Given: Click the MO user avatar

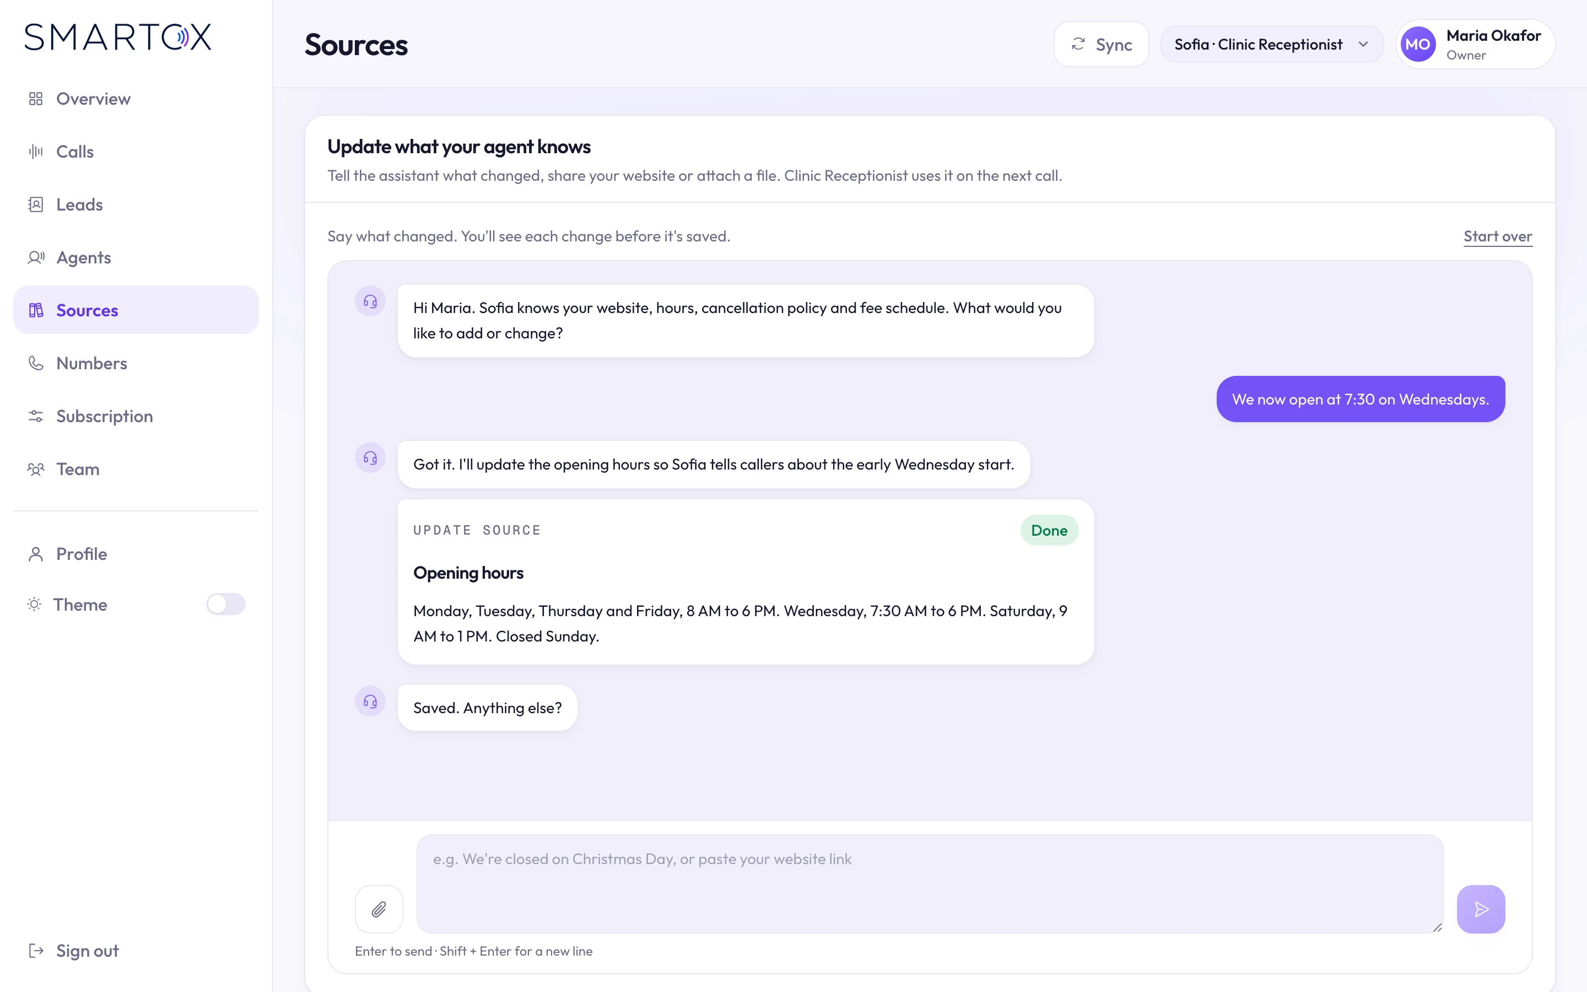Looking at the screenshot, I should point(1418,44).
